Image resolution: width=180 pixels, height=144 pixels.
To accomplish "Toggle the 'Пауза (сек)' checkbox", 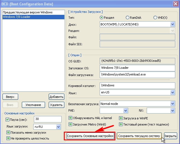I will click(x=8, y=120).
